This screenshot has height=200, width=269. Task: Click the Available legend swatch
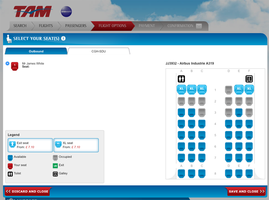pyautogui.click(x=10, y=157)
